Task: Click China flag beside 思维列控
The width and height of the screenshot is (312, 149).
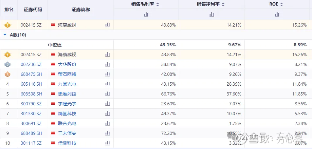Action: [x=53, y=94]
